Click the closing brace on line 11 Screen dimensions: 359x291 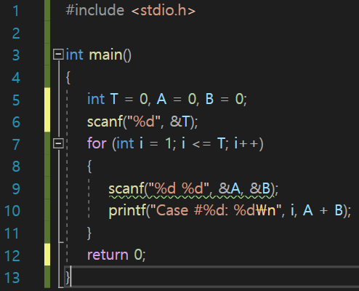[89, 234]
